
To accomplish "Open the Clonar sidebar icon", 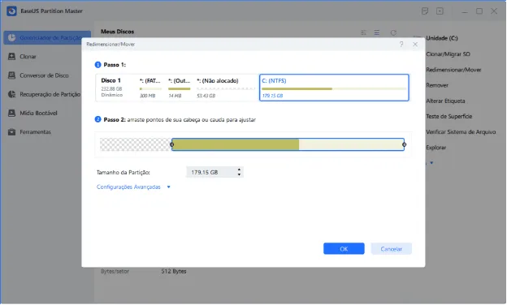I will [11, 57].
